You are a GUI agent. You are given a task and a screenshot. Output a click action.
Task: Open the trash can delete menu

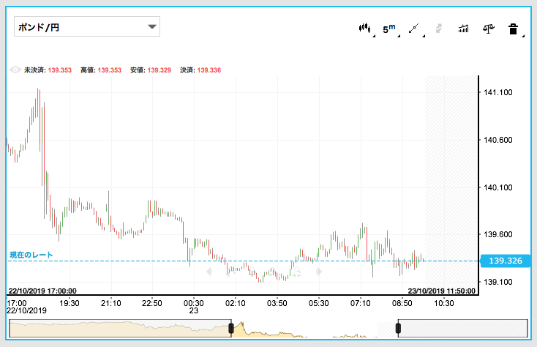point(514,29)
